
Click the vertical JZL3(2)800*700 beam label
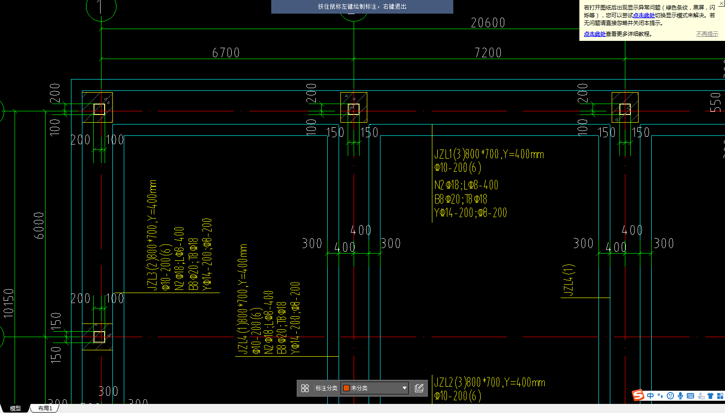[152, 235]
